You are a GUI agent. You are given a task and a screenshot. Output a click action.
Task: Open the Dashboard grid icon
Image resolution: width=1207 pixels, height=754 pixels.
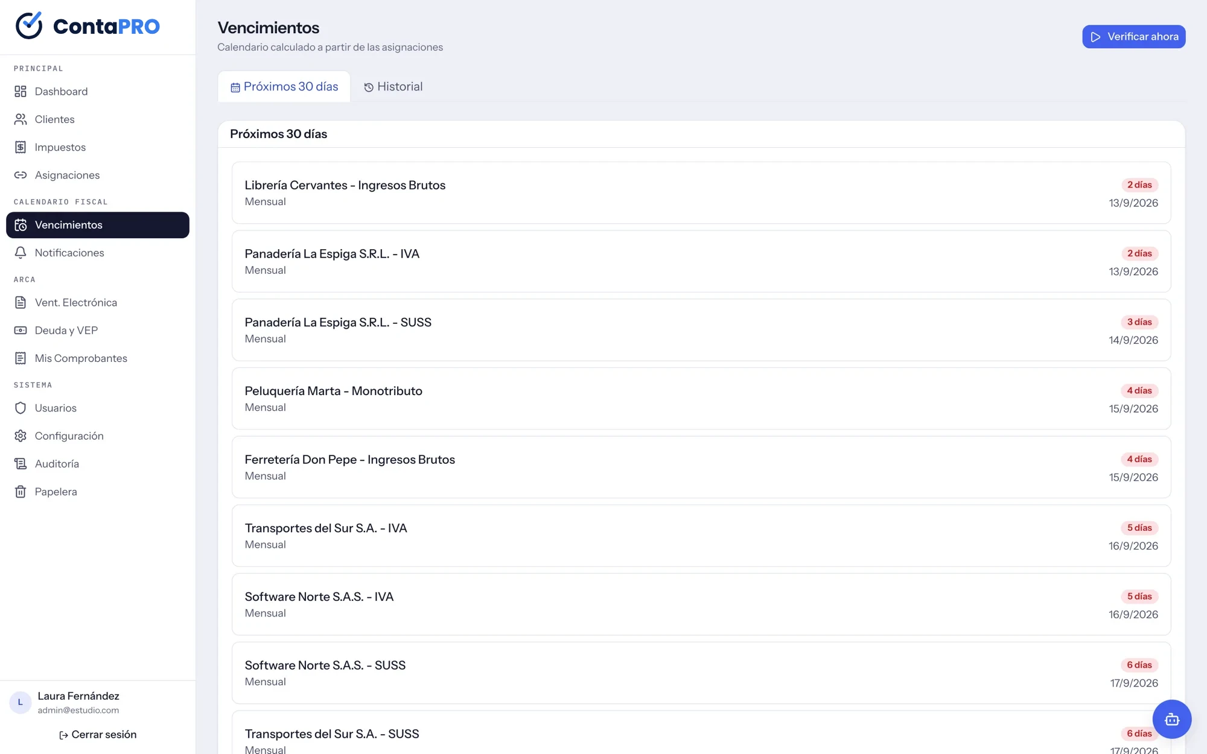tap(21, 91)
